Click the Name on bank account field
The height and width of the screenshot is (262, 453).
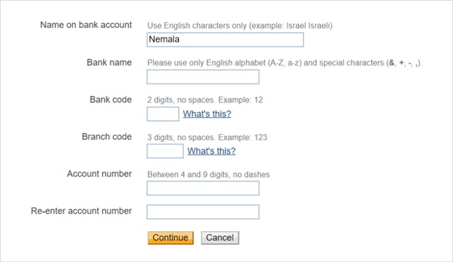tap(225, 40)
